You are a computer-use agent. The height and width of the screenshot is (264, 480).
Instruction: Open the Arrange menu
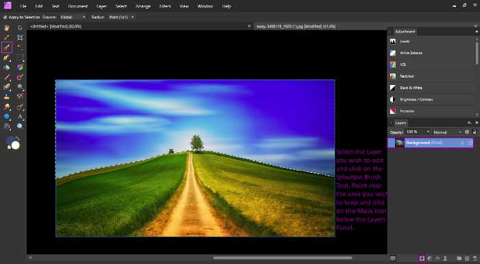[x=143, y=6]
